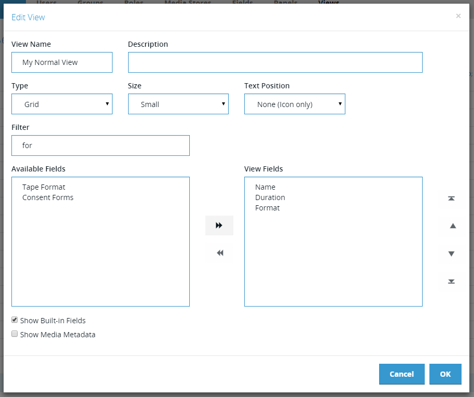Switch to the Views tab behind dialog
474x397 pixels.
(329, 2)
